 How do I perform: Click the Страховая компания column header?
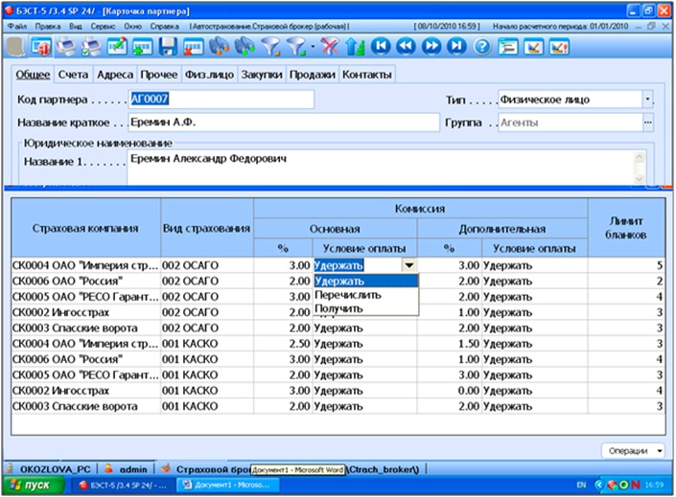(85, 228)
